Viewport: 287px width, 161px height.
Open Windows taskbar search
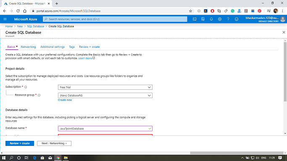coord(11,158)
